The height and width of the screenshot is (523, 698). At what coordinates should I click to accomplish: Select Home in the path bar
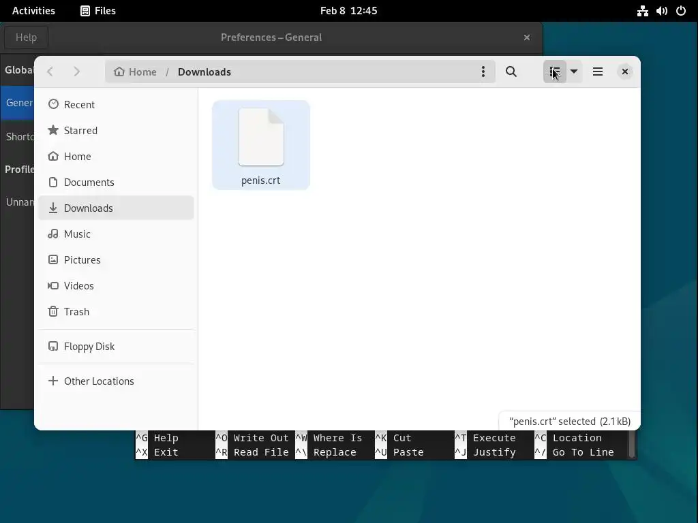[x=136, y=72]
